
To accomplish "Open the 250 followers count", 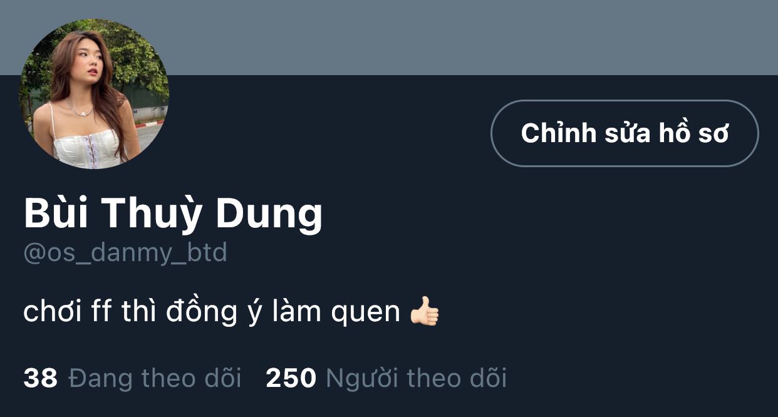I will tap(291, 378).
